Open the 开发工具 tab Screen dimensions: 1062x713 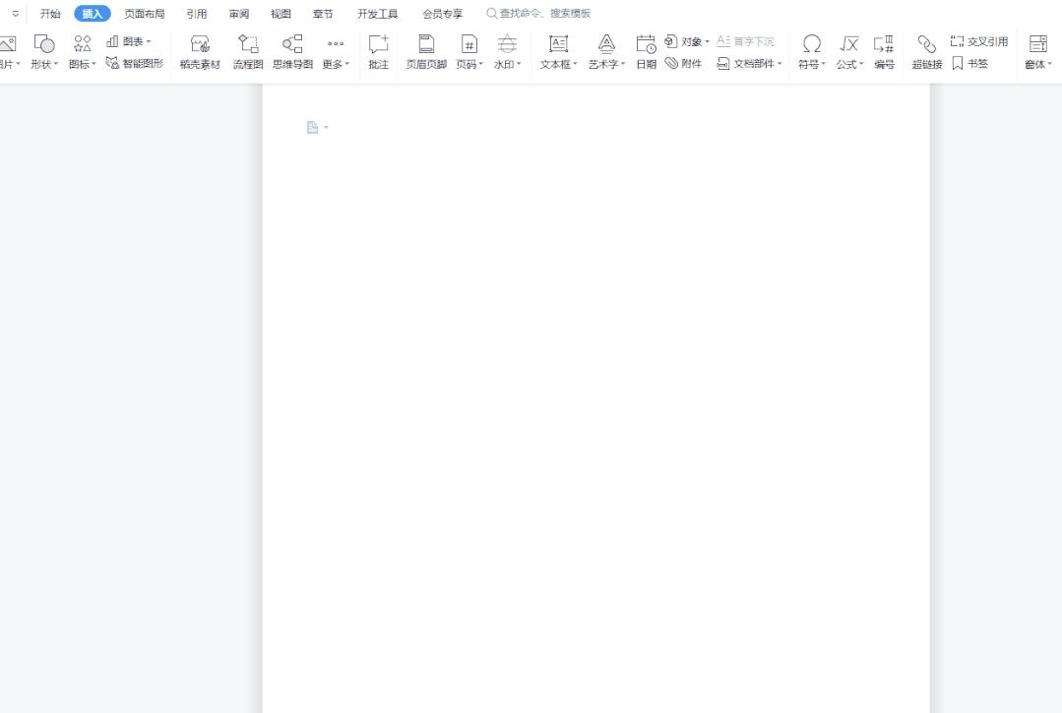coord(378,14)
